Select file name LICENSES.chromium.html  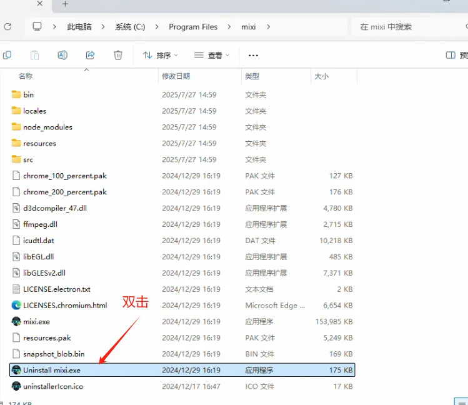point(65,306)
